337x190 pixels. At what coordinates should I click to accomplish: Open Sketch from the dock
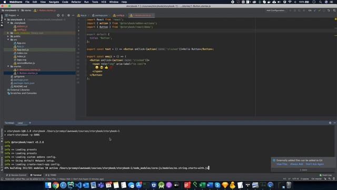tap(225, 185)
